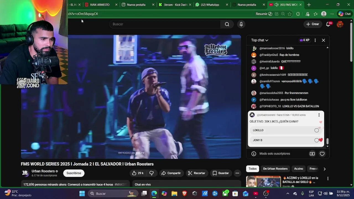The height and width of the screenshot is (199, 354).
Task: Click the taskbar Buscar search box
Action: [113, 193]
